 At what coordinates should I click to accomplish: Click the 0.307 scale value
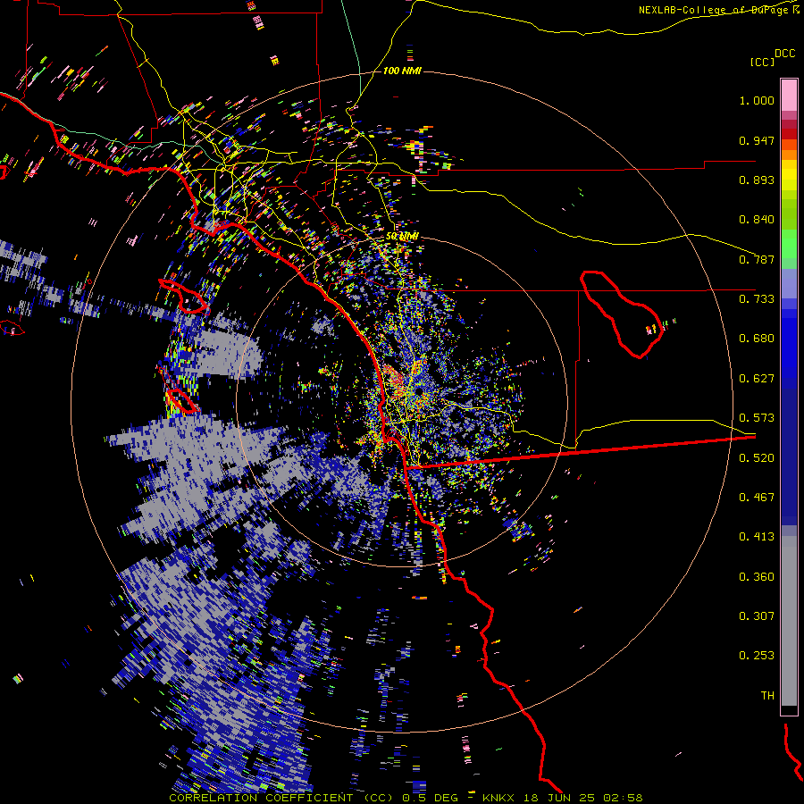[757, 616]
